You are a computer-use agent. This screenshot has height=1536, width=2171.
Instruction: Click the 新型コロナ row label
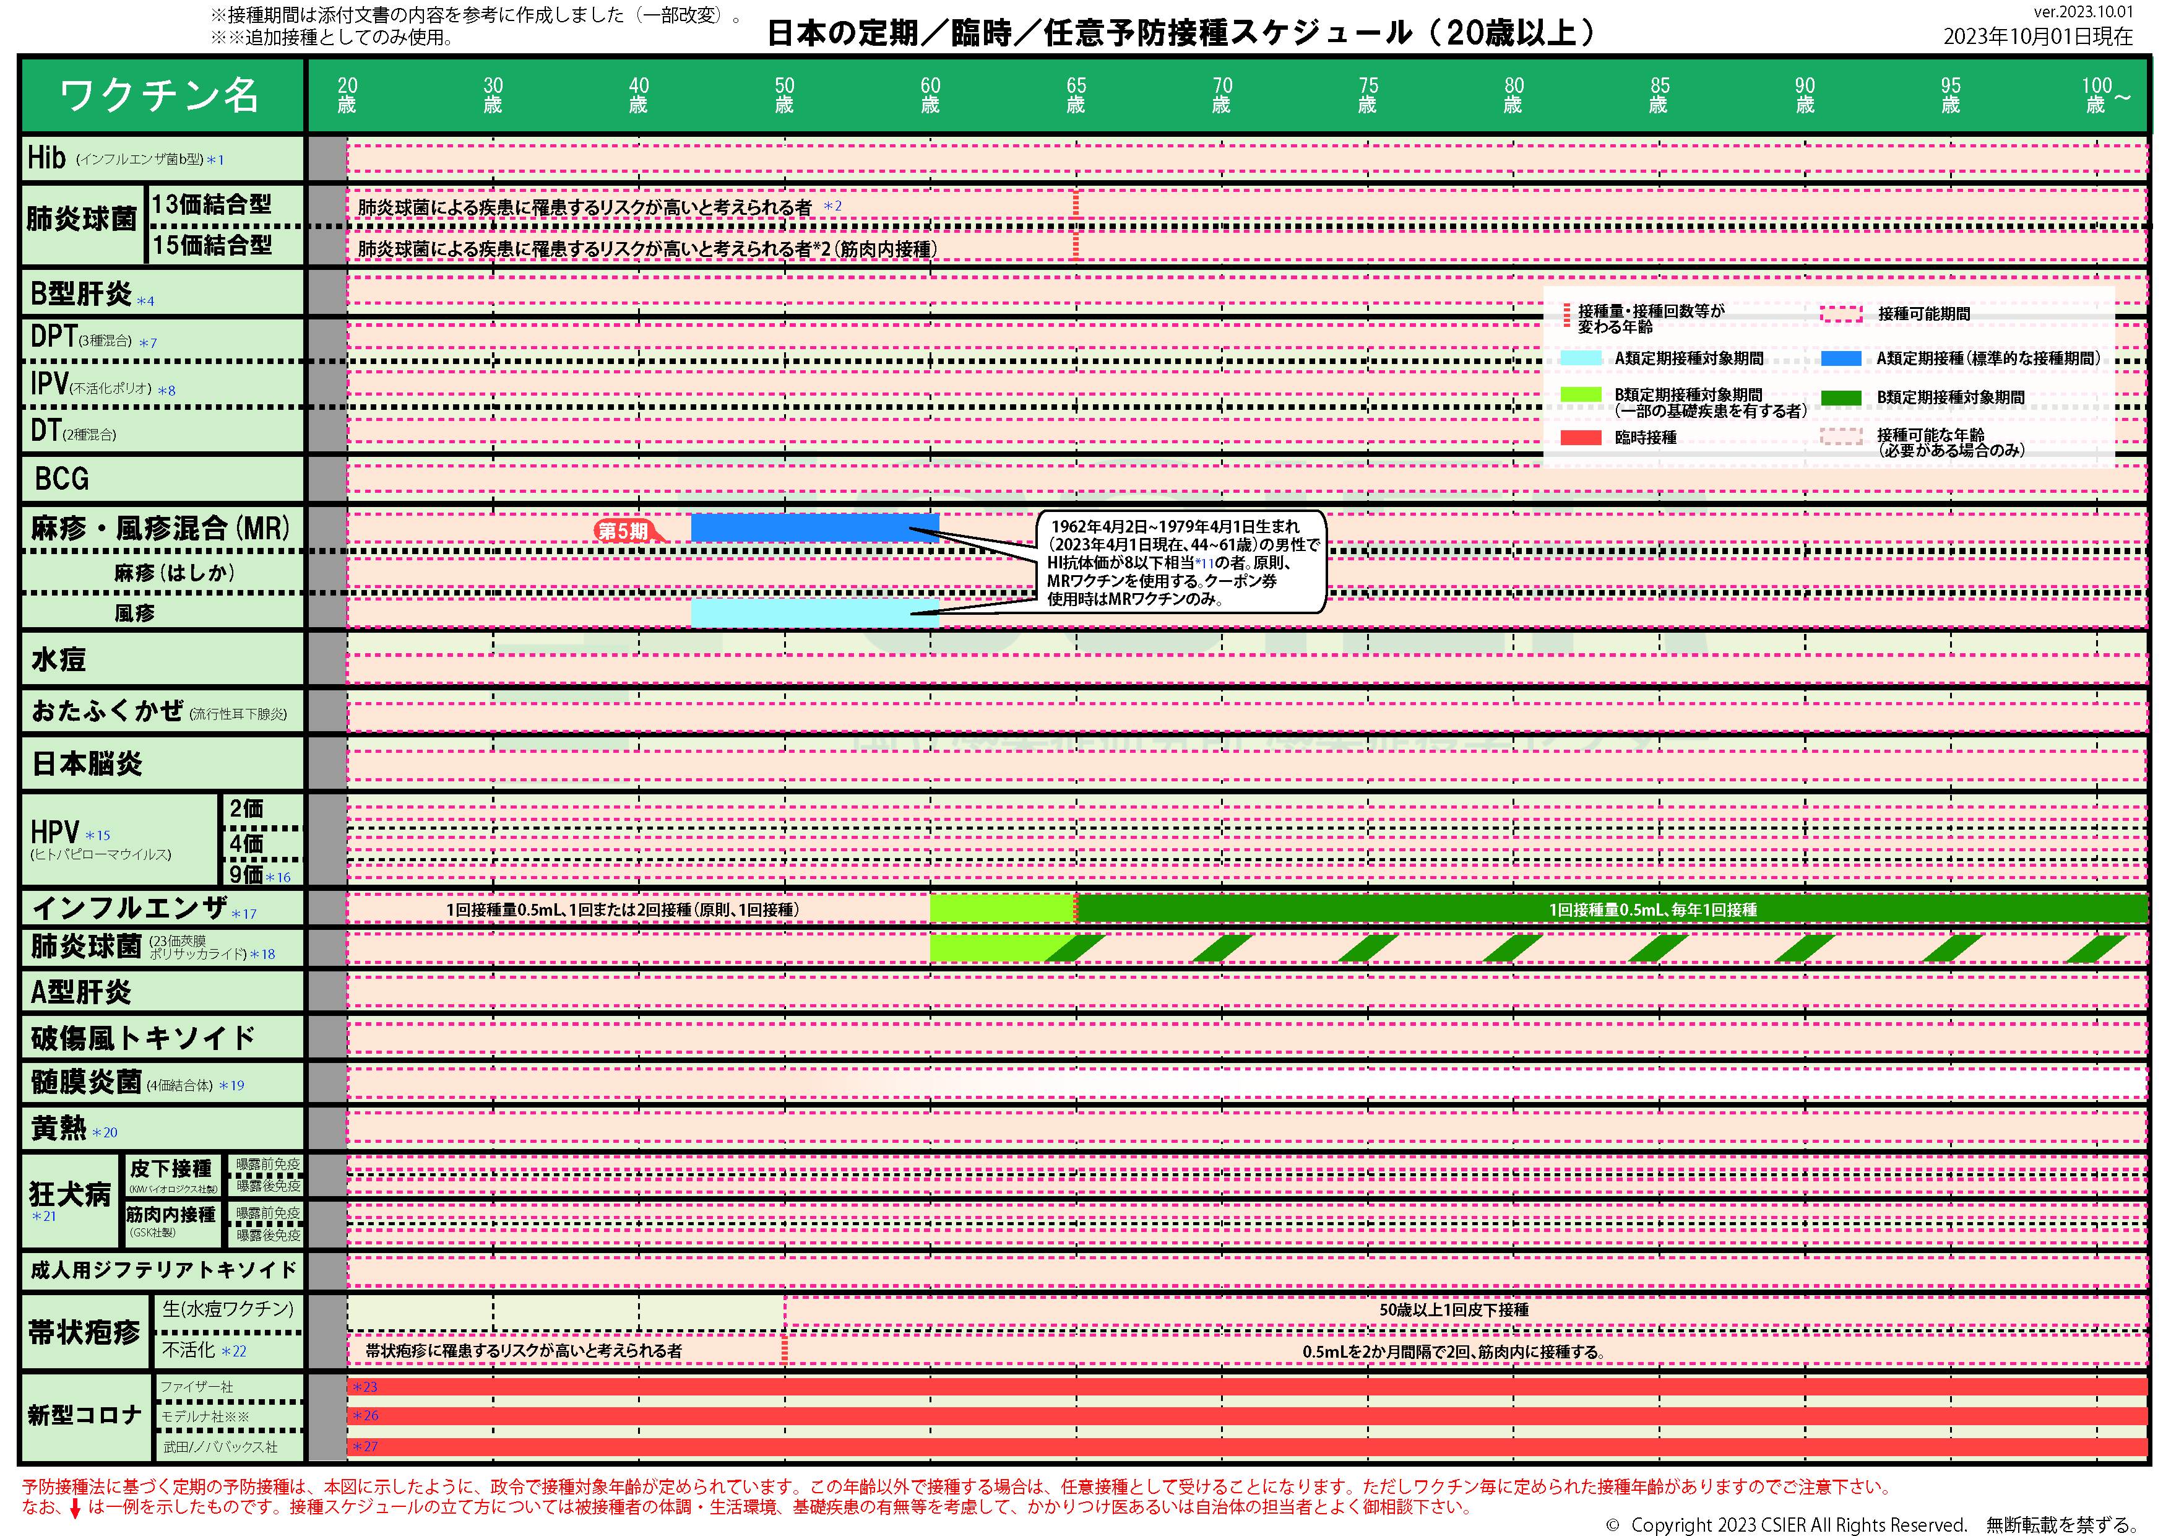tap(85, 1416)
